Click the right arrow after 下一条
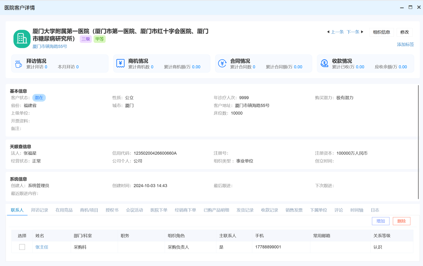 tap(362, 32)
